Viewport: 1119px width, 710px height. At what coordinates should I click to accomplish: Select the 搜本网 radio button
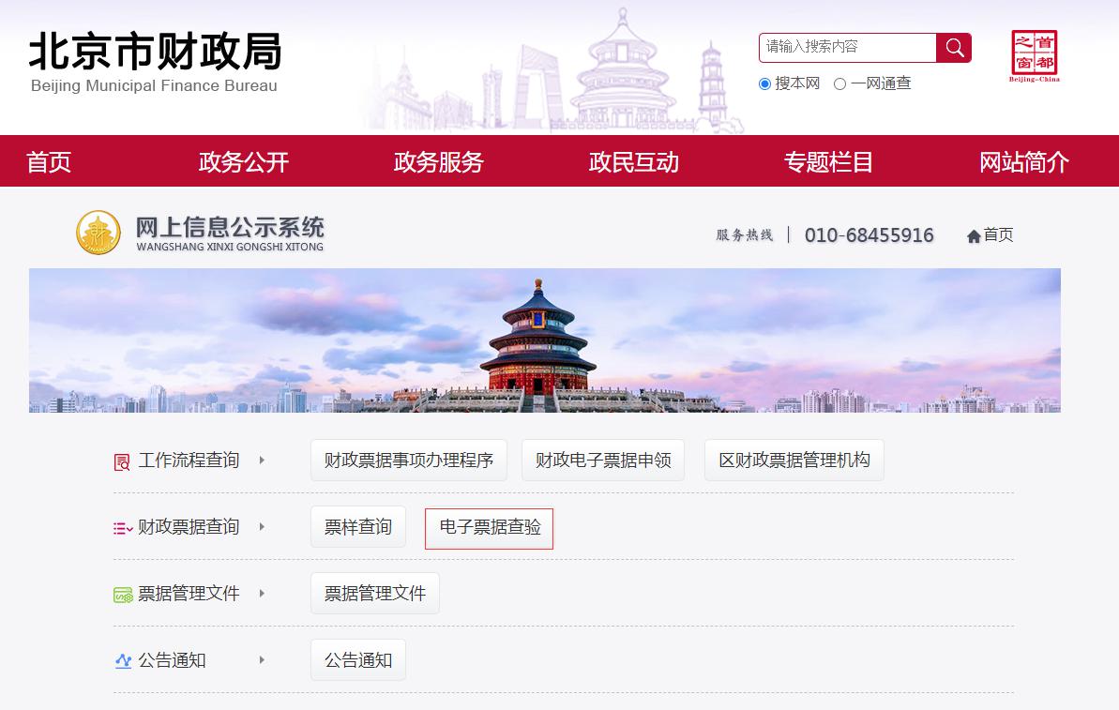coord(764,84)
